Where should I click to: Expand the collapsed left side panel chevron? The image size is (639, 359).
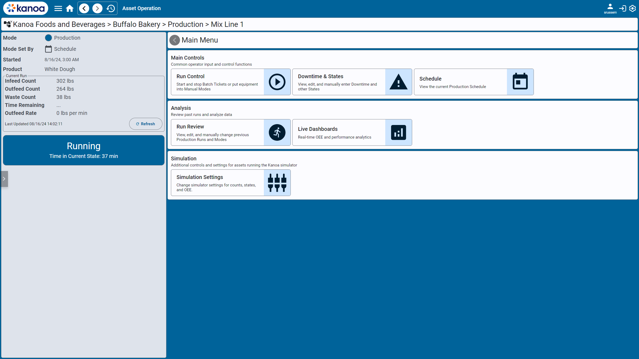point(4,179)
